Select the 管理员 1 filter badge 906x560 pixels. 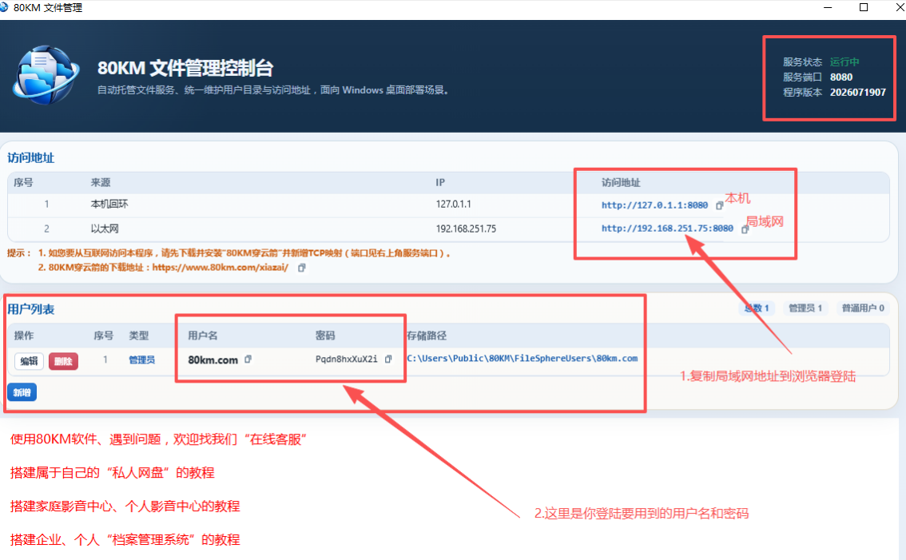[x=805, y=308]
